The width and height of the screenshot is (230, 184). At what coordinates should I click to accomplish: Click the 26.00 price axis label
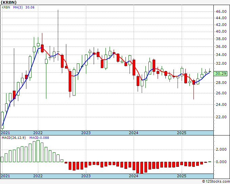(x=221, y=93)
